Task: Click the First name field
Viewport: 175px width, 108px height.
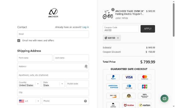Action: click(x=35, y=58)
